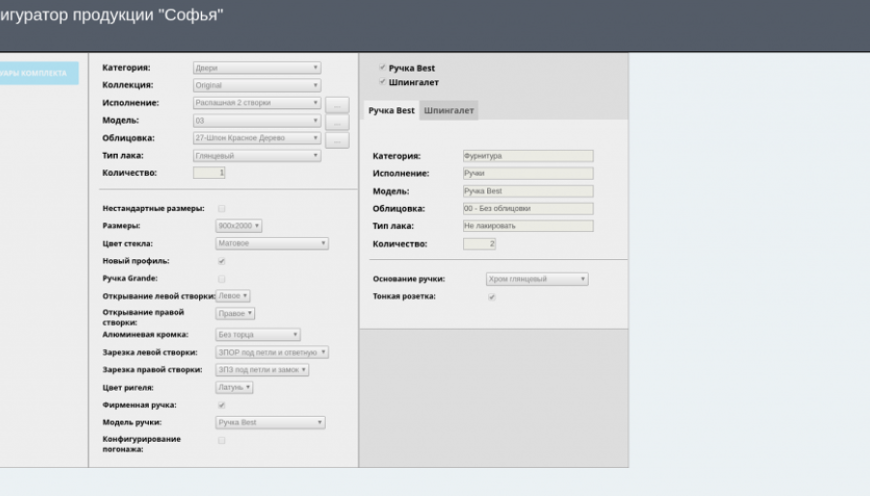Enable the Ручка Grande checkbox

[222, 278]
